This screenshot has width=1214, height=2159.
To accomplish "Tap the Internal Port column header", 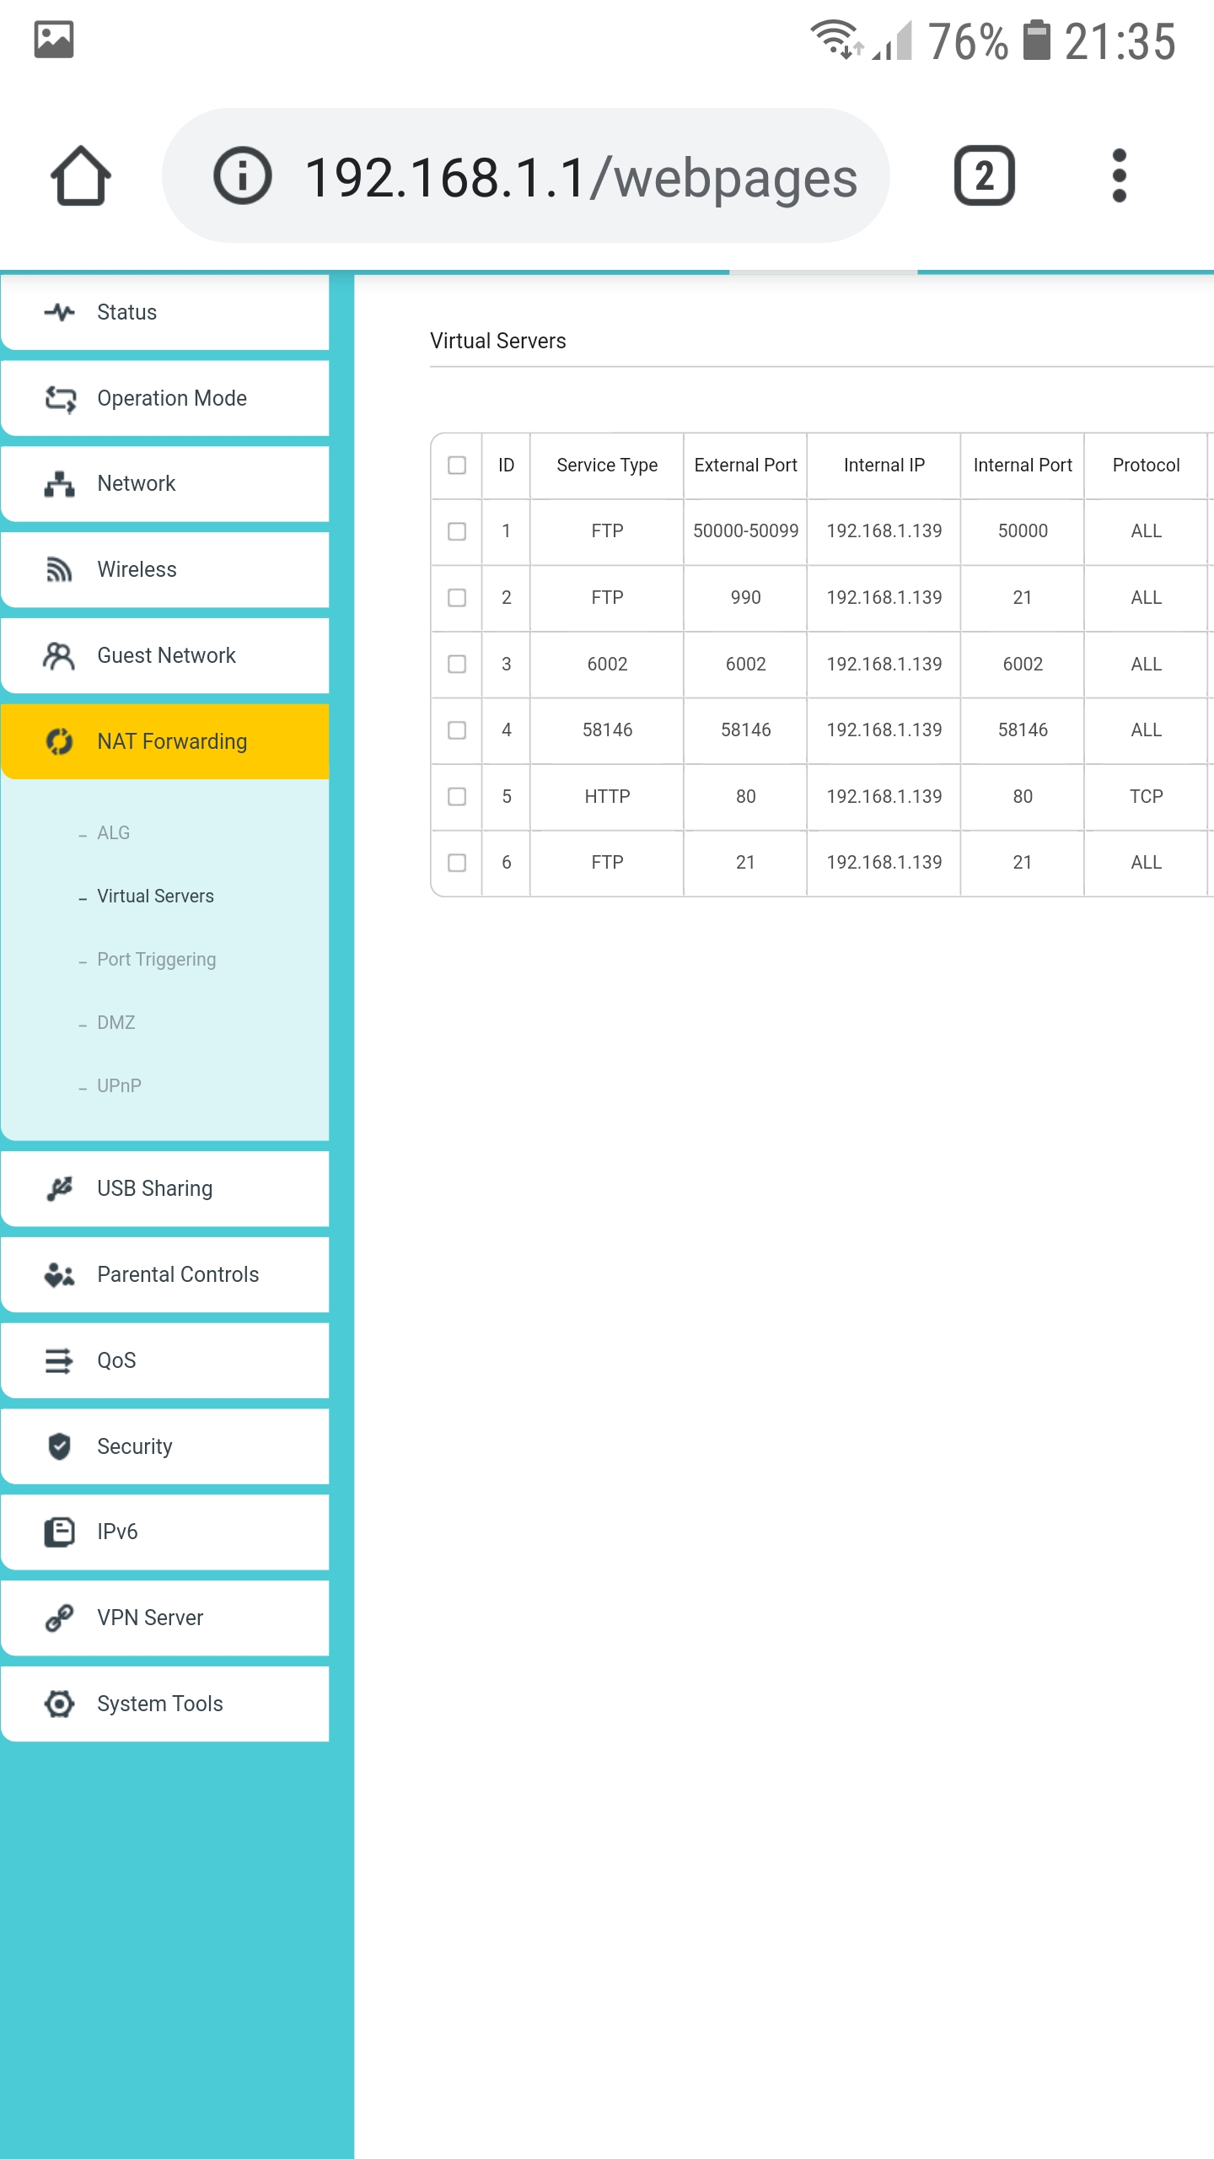I will click(1022, 466).
